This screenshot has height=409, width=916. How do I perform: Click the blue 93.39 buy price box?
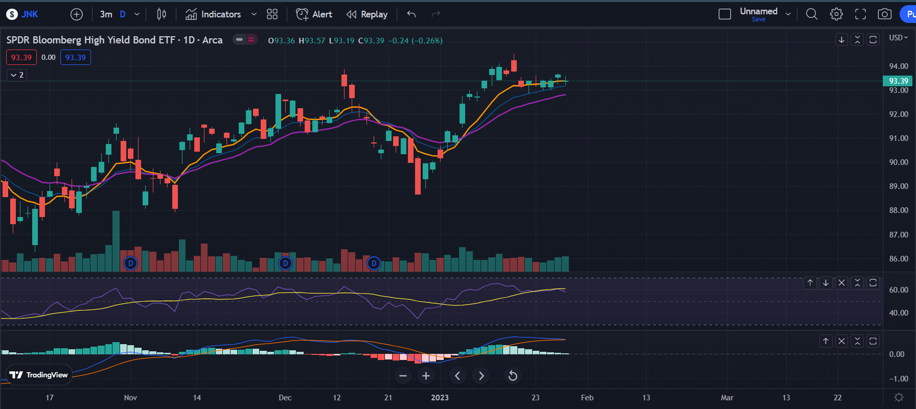click(76, 57)
